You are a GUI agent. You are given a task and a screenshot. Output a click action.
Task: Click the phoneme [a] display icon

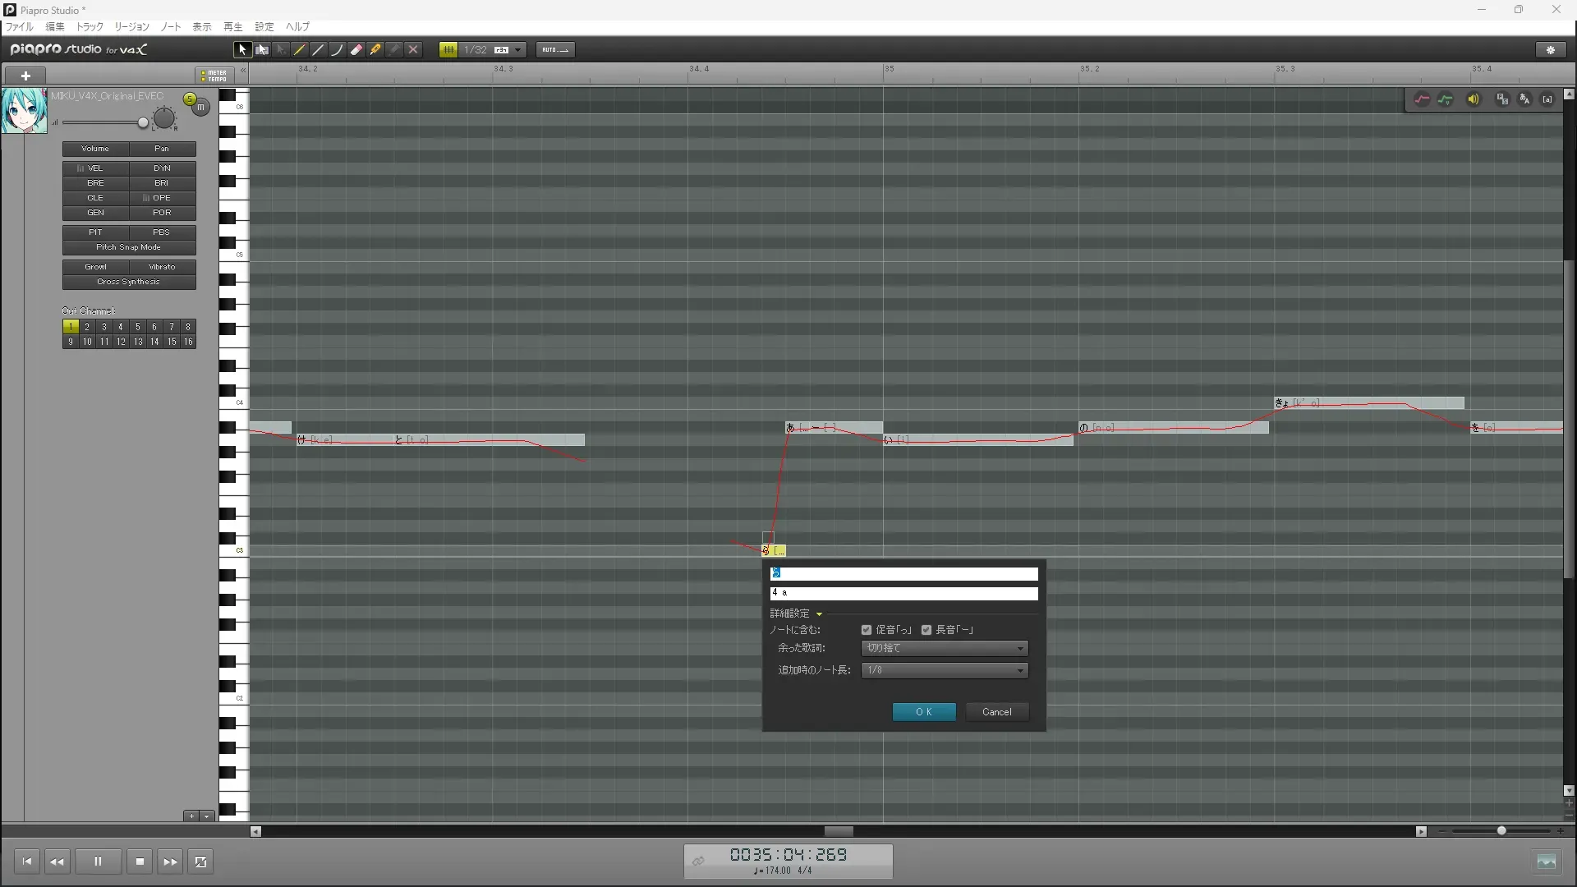click(1547, 99)
